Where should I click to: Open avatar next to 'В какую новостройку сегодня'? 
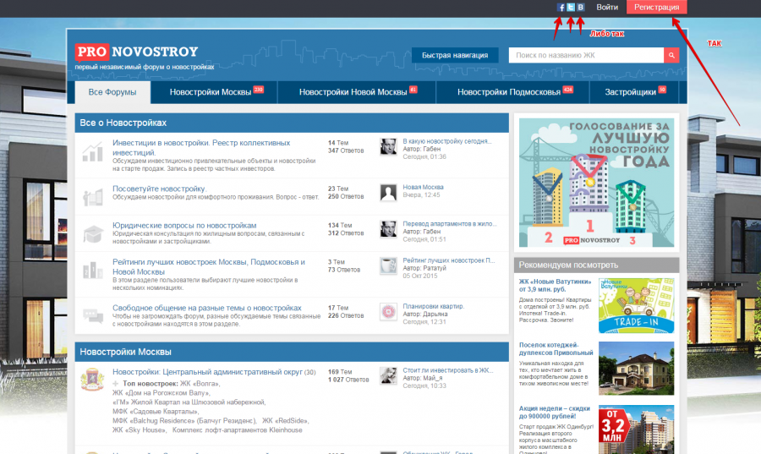pyautogui.click(x=388, y=146)
